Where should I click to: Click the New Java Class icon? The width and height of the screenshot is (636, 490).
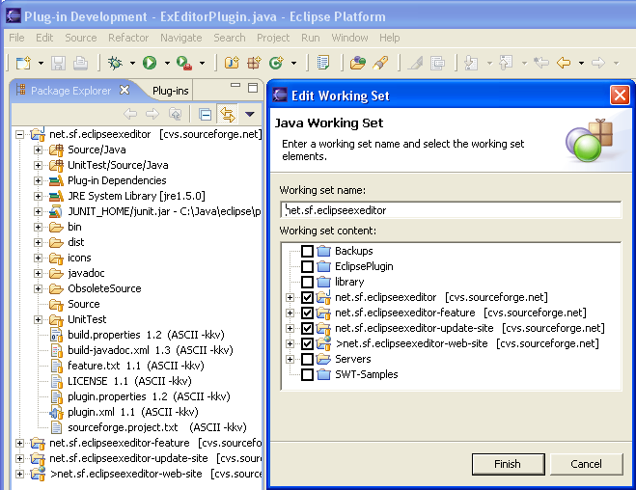pyautogui.click(x=276, y=63)
